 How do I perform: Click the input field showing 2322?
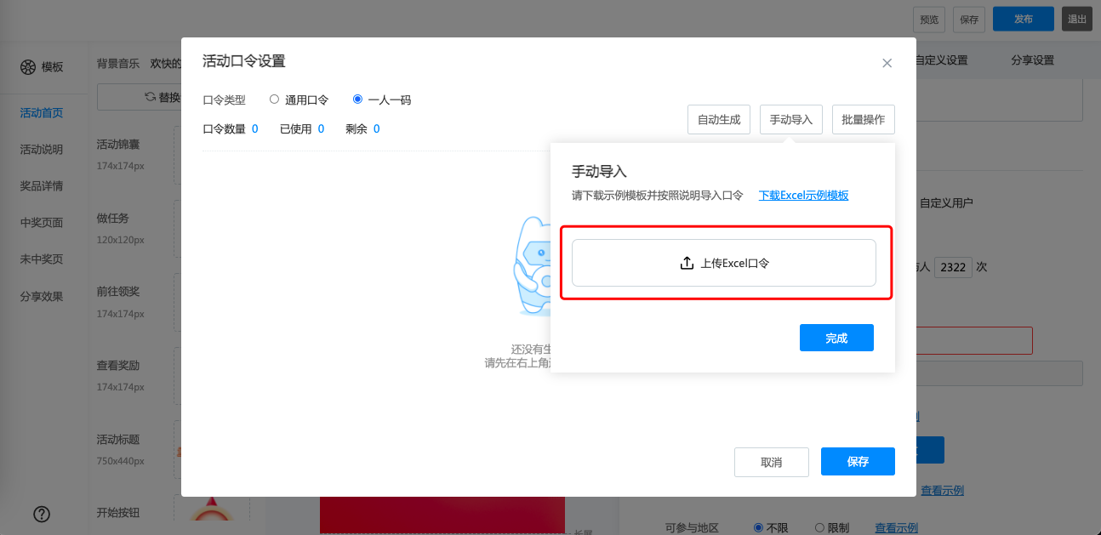953,267
